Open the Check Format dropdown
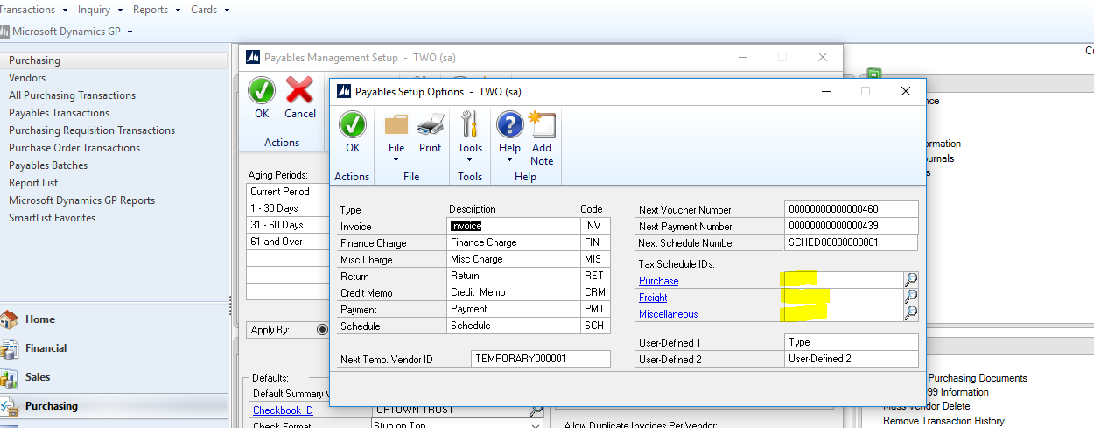Viewport: 1094px width, 428px height. 536,426
